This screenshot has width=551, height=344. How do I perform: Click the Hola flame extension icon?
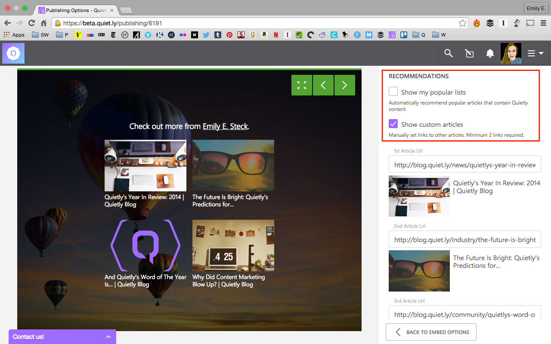[477, 23]
